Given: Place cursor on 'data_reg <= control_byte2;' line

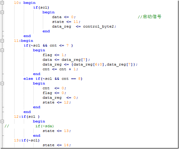Looking at the screenshot, I should [84, 27].
